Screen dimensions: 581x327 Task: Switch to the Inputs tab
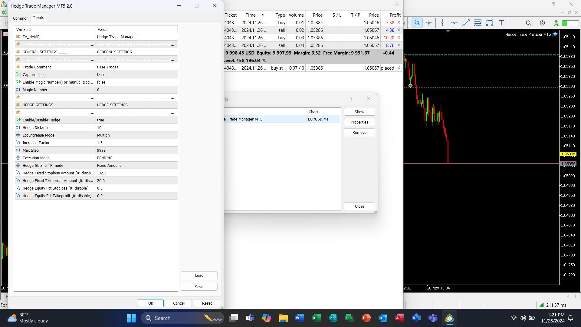tap(39, 18)
